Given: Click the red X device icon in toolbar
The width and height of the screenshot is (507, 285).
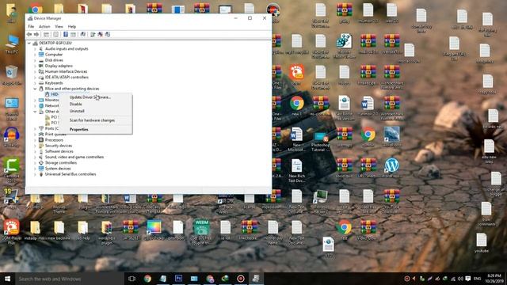Looking at the screenshot, I should (x=100, y=34).
